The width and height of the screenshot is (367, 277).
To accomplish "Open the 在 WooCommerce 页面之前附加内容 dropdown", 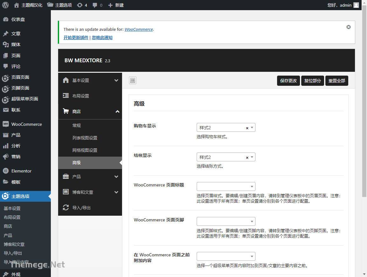I will pos(226,256).
